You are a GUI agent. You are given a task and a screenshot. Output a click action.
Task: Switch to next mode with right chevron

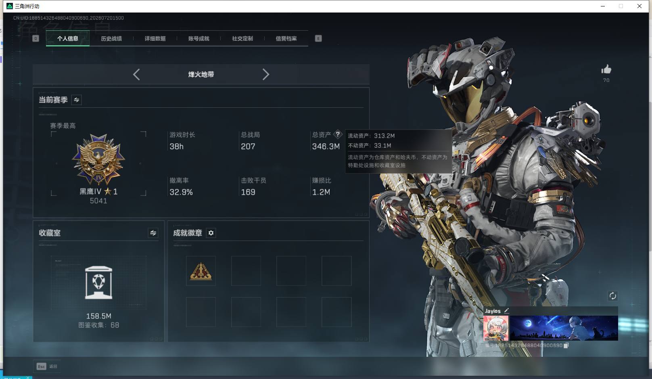[265, 74]
